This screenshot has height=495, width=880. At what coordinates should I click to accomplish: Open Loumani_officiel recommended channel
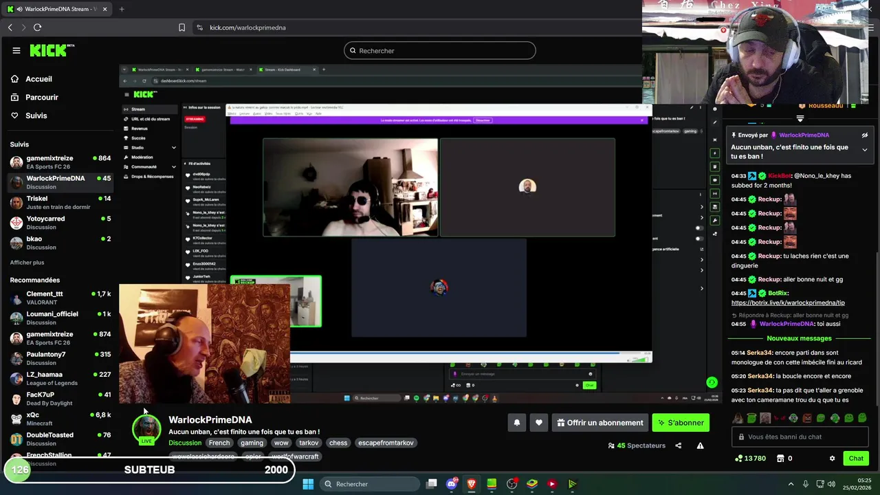coord(60,318)
